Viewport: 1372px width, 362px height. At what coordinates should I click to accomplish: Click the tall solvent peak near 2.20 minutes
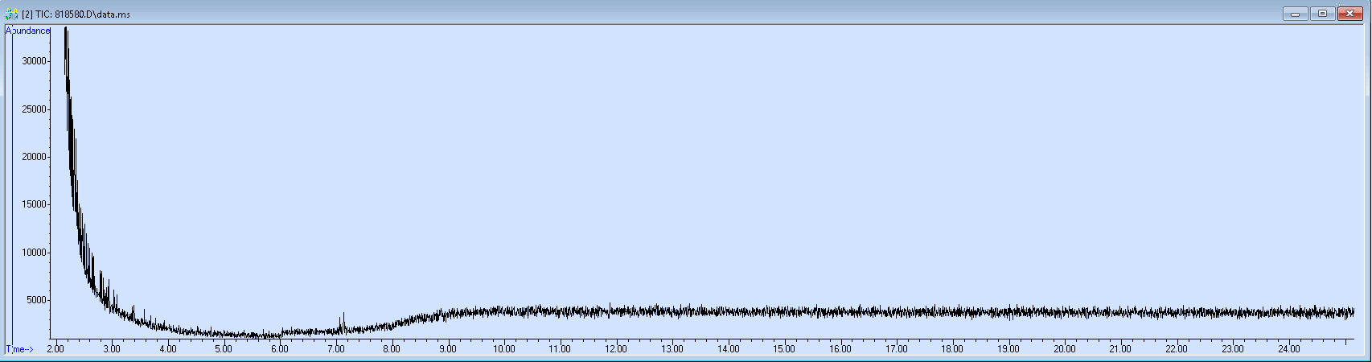tap(66, 48)
